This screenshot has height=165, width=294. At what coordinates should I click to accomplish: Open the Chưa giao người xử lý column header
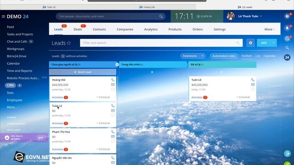[x=83, y=65]
